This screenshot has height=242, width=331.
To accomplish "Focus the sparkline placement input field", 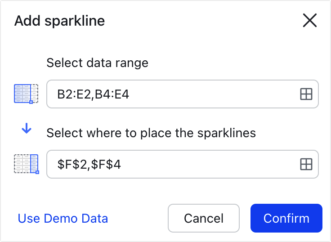I will (x=183, y=164).
